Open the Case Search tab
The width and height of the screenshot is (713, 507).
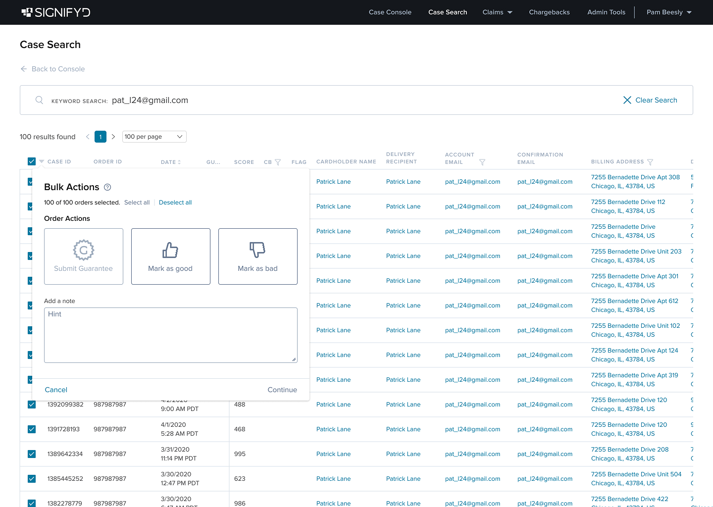448,12
